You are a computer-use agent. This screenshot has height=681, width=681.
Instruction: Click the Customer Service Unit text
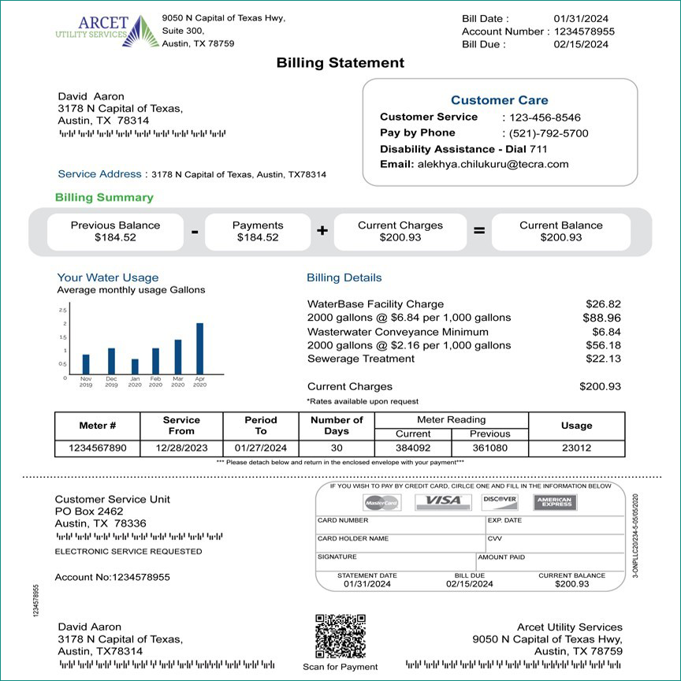pos(112,500)
